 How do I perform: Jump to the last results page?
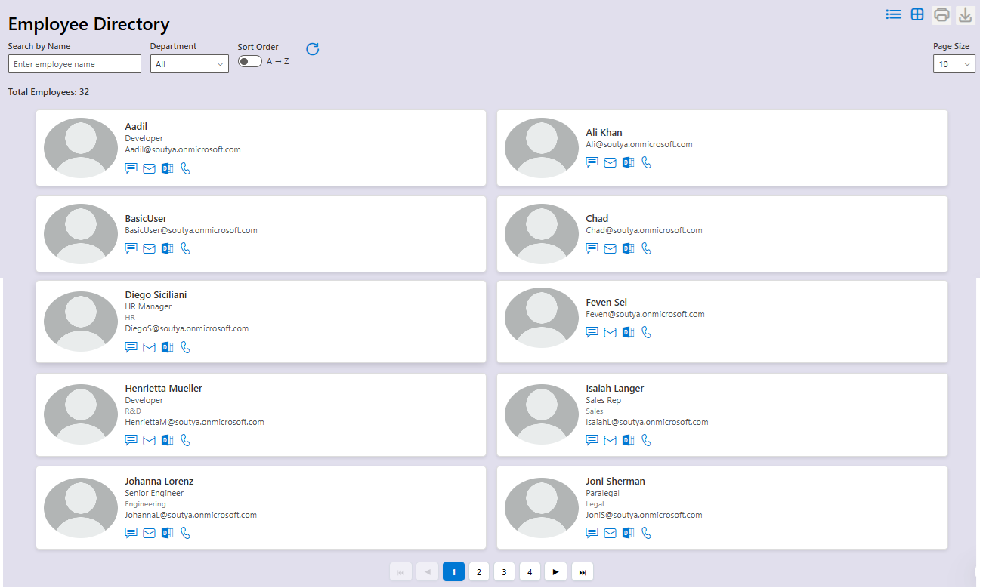pos(582,571)
